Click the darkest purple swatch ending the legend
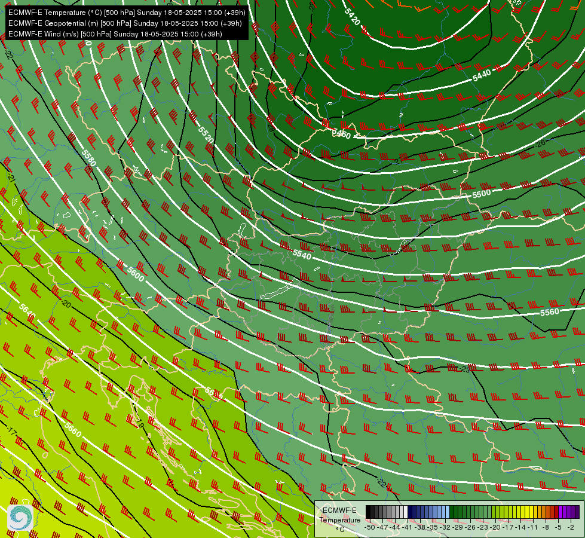The height and width of the screenshot is (538, 585). click(577, 512)
